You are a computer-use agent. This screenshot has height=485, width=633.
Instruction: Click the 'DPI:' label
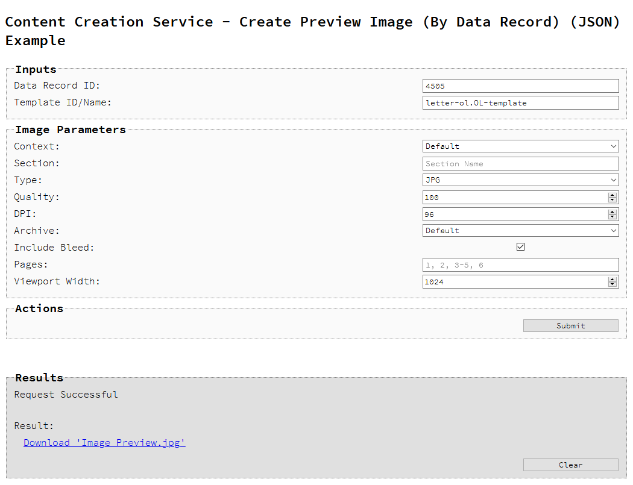tap(25, 214)
